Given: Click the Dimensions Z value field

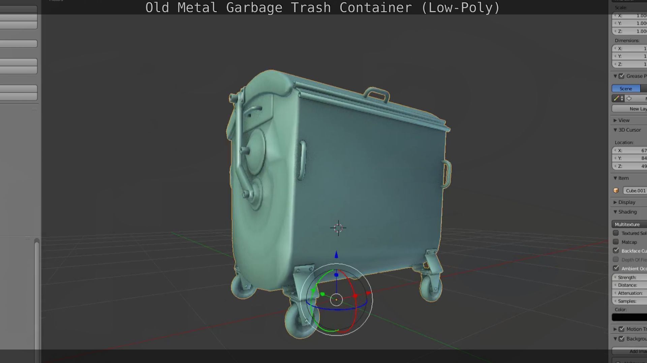Looking at the screenshot, I should click(629, 64).
